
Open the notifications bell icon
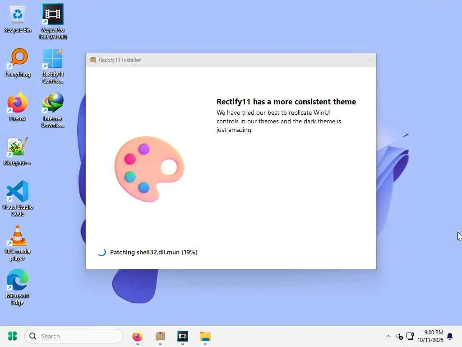point(450,336)
